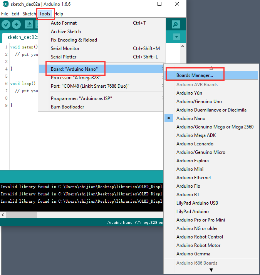260x275 pixels.
Task: Expand the Port COM48 submenu
Action: pyautogui.click(x=101, y=86)
